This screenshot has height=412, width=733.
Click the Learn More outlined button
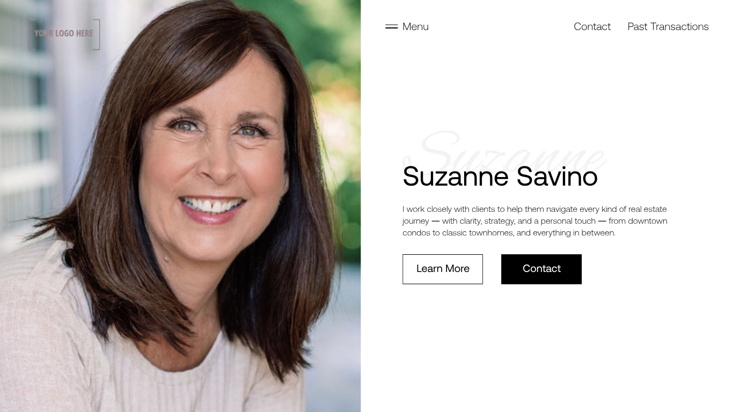tap(443, 269)
